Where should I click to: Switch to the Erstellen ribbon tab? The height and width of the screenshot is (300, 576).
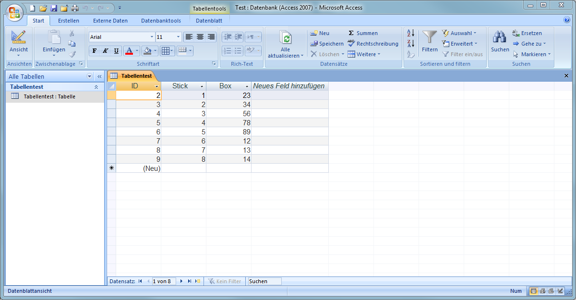tap(69, 21)
